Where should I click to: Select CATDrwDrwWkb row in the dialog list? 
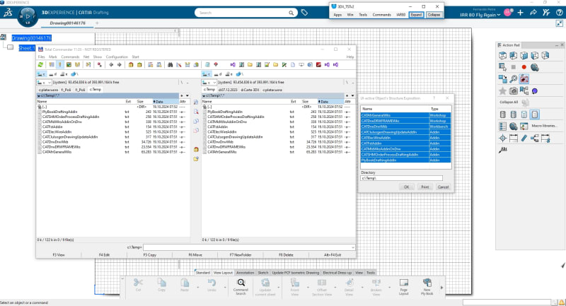tap(405, 126)
